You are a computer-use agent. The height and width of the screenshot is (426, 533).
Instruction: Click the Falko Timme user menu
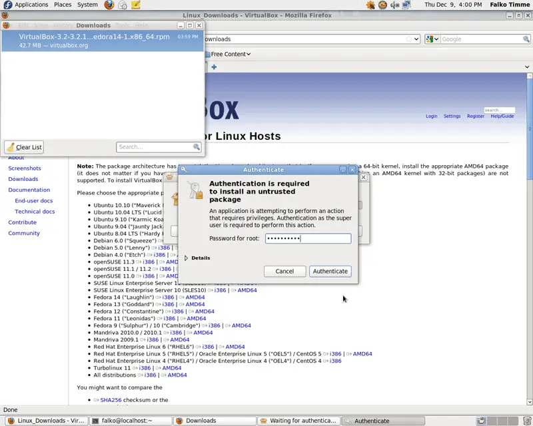pyautogui.click(x=510, y=5)
